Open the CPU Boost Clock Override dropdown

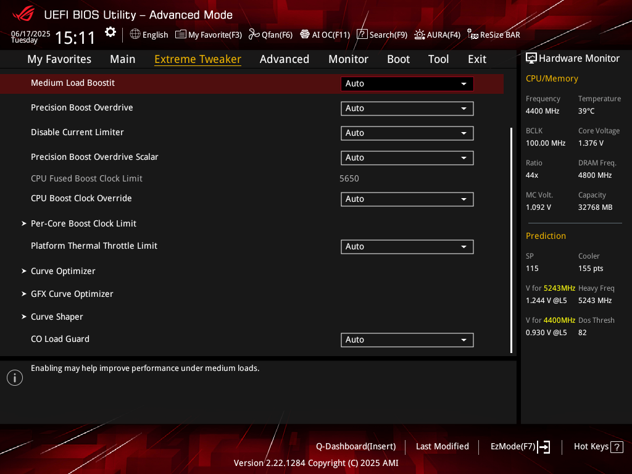(407, 199)
